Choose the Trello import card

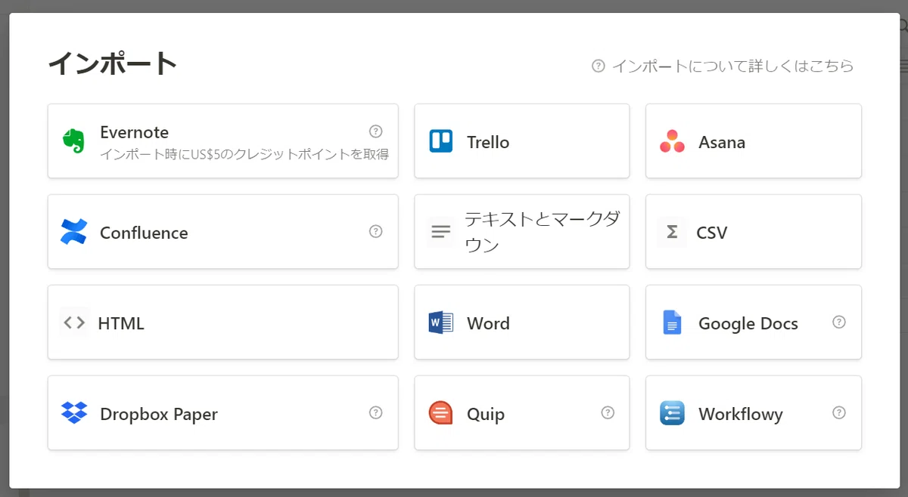click(x=522, y=141)
